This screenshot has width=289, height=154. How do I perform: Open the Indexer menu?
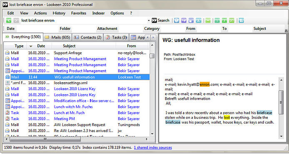coord(98,13)
